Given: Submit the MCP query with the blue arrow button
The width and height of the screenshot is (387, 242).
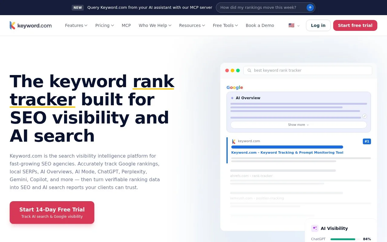Looking at the screenshot, I should (310, 8).
